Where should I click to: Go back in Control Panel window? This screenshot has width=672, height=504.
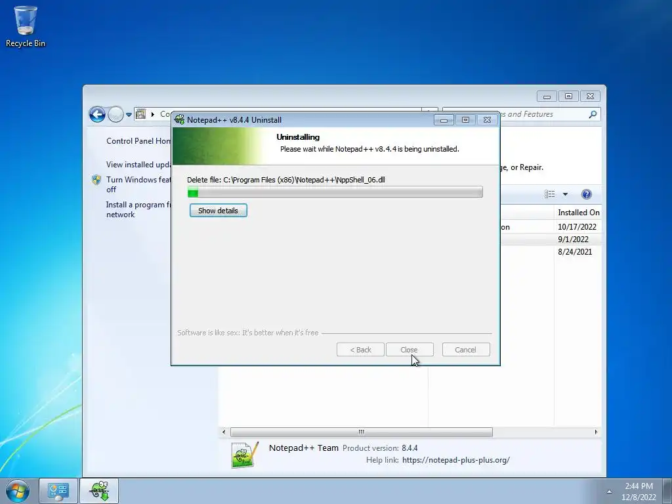click(x=97, y=114)
